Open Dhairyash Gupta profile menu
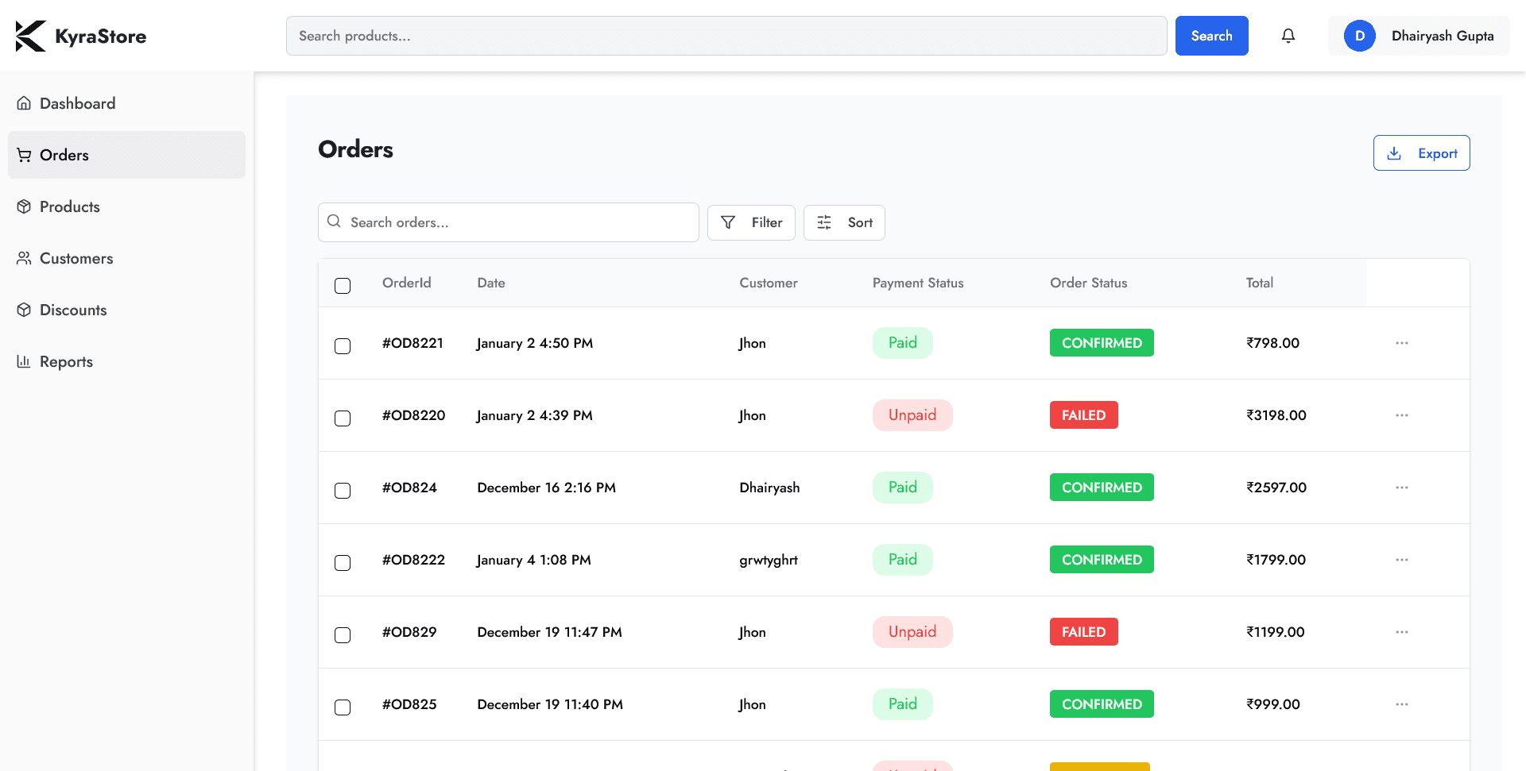This screenshot has width=1526, height=771. [1419, 36]
